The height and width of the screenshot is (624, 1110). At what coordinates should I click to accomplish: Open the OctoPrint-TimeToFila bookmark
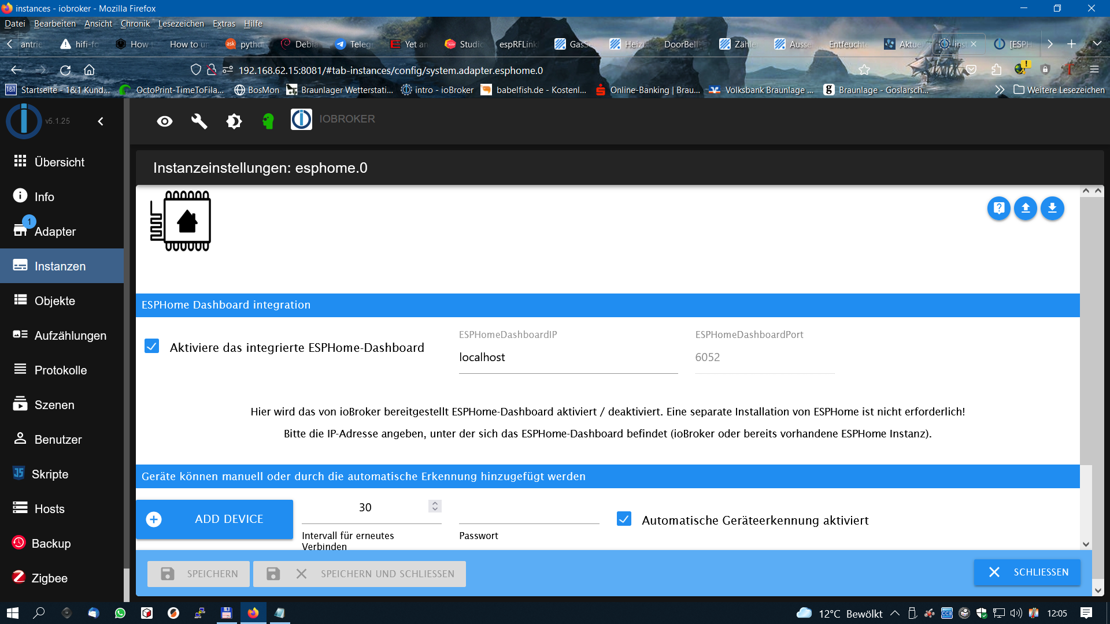[172, 90]
